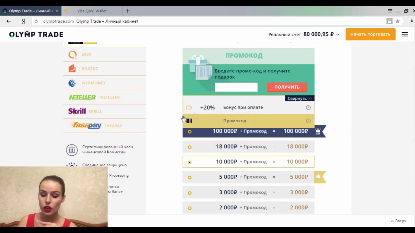This screenshot has width=415, height=233.
Task: Click the VIP crown badge icon
Action: [x=318, y=131]
